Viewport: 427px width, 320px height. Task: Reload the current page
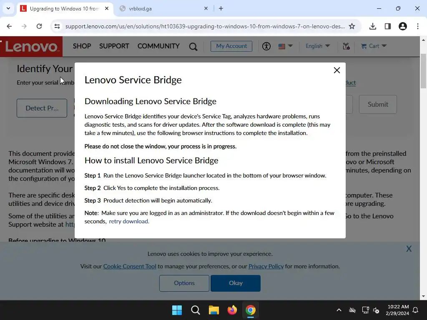(39, 26)
